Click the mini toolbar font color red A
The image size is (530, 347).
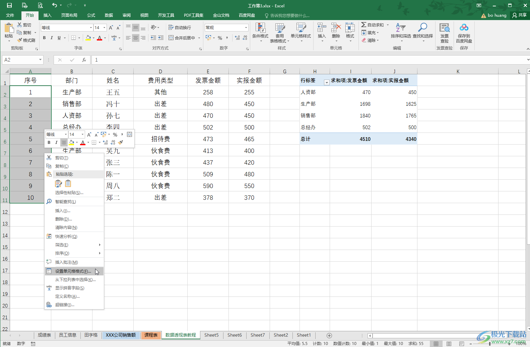click(83, 143)
